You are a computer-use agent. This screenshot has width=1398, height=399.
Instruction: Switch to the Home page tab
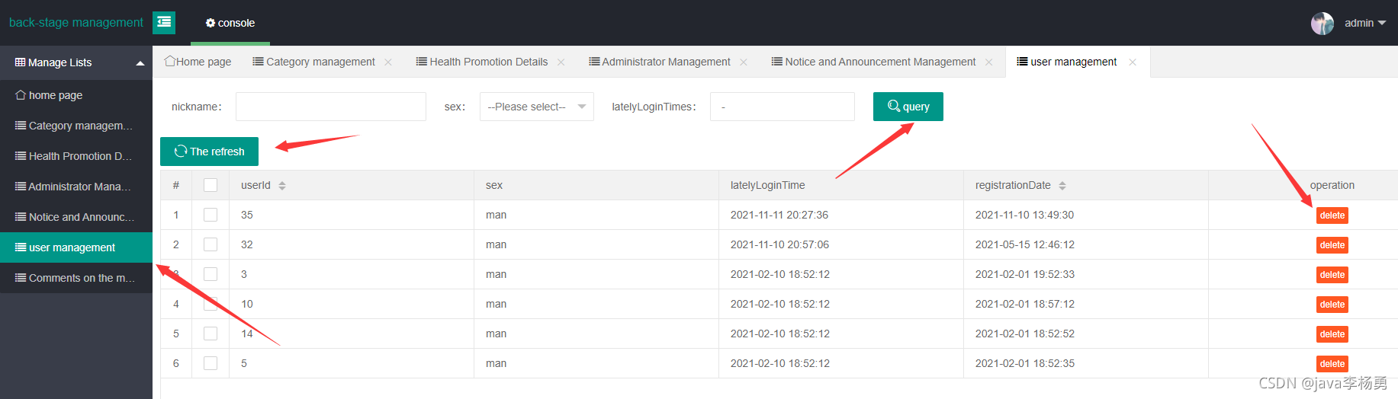tap(198, 62)
